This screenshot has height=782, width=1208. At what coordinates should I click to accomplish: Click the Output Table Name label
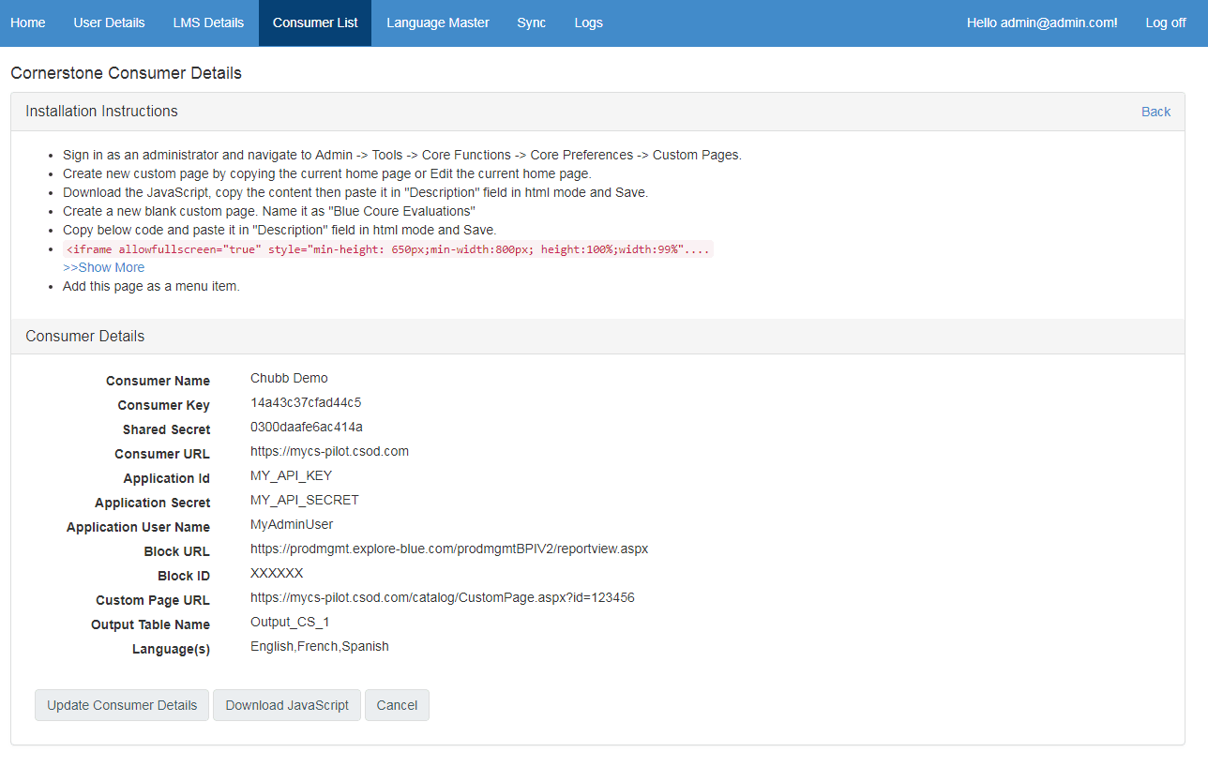150,624
